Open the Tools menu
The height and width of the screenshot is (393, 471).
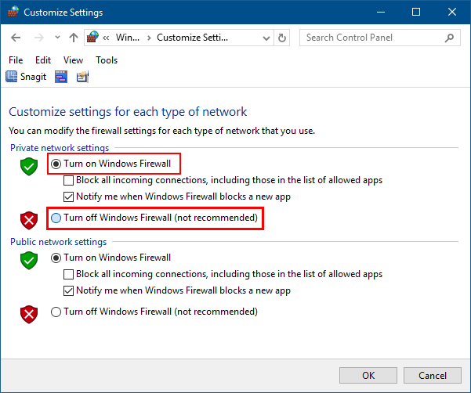point(107,60)
